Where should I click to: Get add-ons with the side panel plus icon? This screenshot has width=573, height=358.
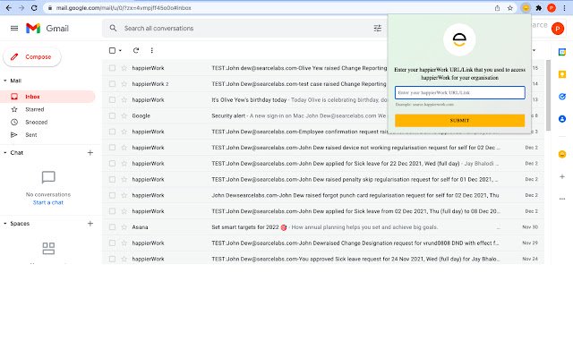pyautogui.click(x=562, y=176)
